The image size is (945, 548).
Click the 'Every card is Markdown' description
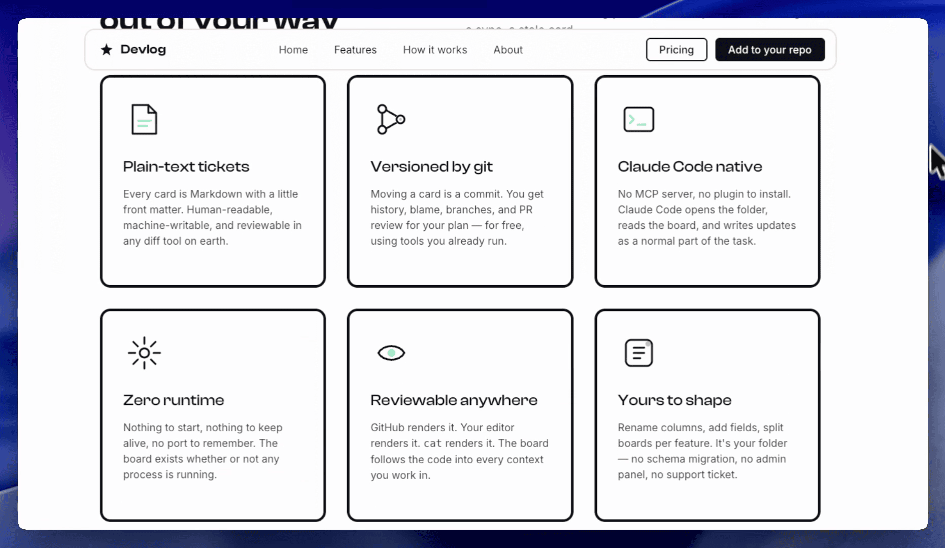coord(213,217)
